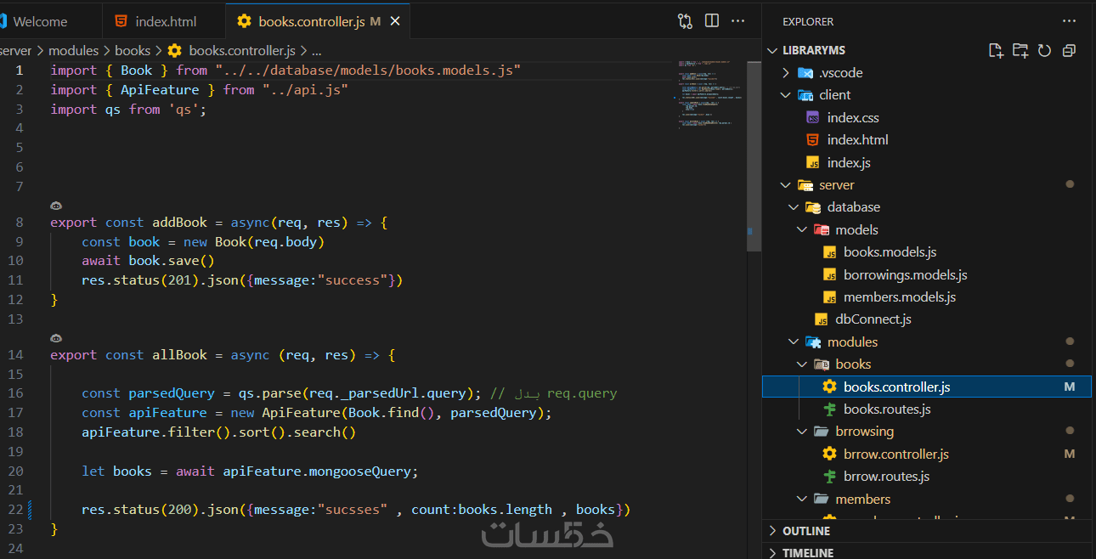Collapse the client folder
The image size is (1096, 559).
927,95
